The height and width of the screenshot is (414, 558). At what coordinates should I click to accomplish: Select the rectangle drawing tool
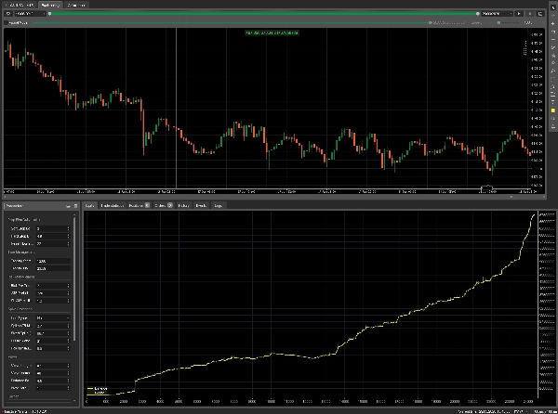point(553,79)
